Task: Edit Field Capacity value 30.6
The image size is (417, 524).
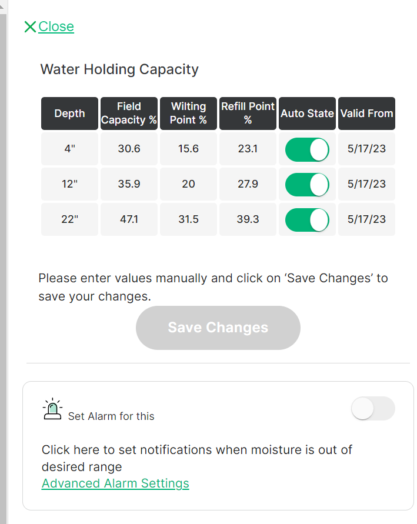Action: 129,149
